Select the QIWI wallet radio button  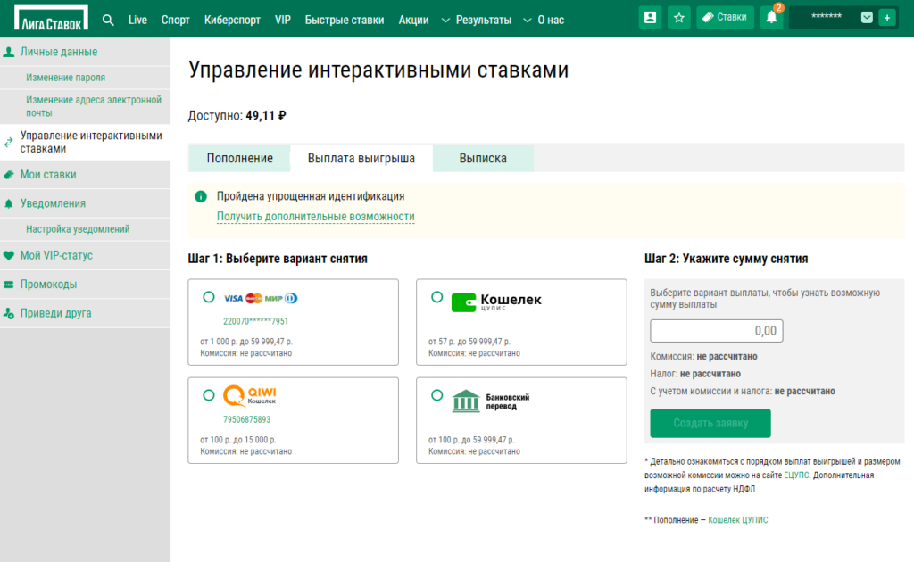tap(209, 395)
